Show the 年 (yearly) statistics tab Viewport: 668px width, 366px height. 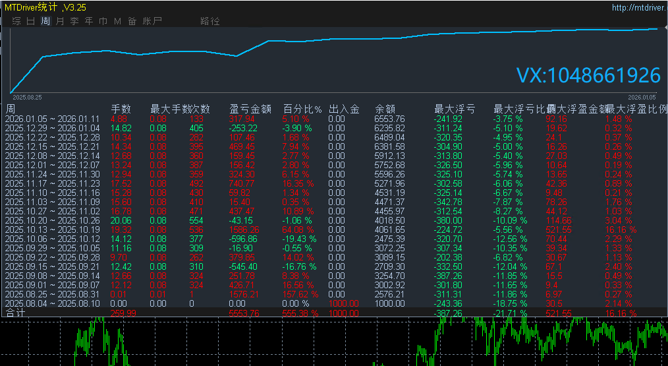pyautogui.click(x=89, y=21)
